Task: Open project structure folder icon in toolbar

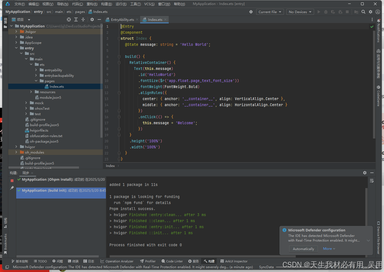Action: (356, 12)
